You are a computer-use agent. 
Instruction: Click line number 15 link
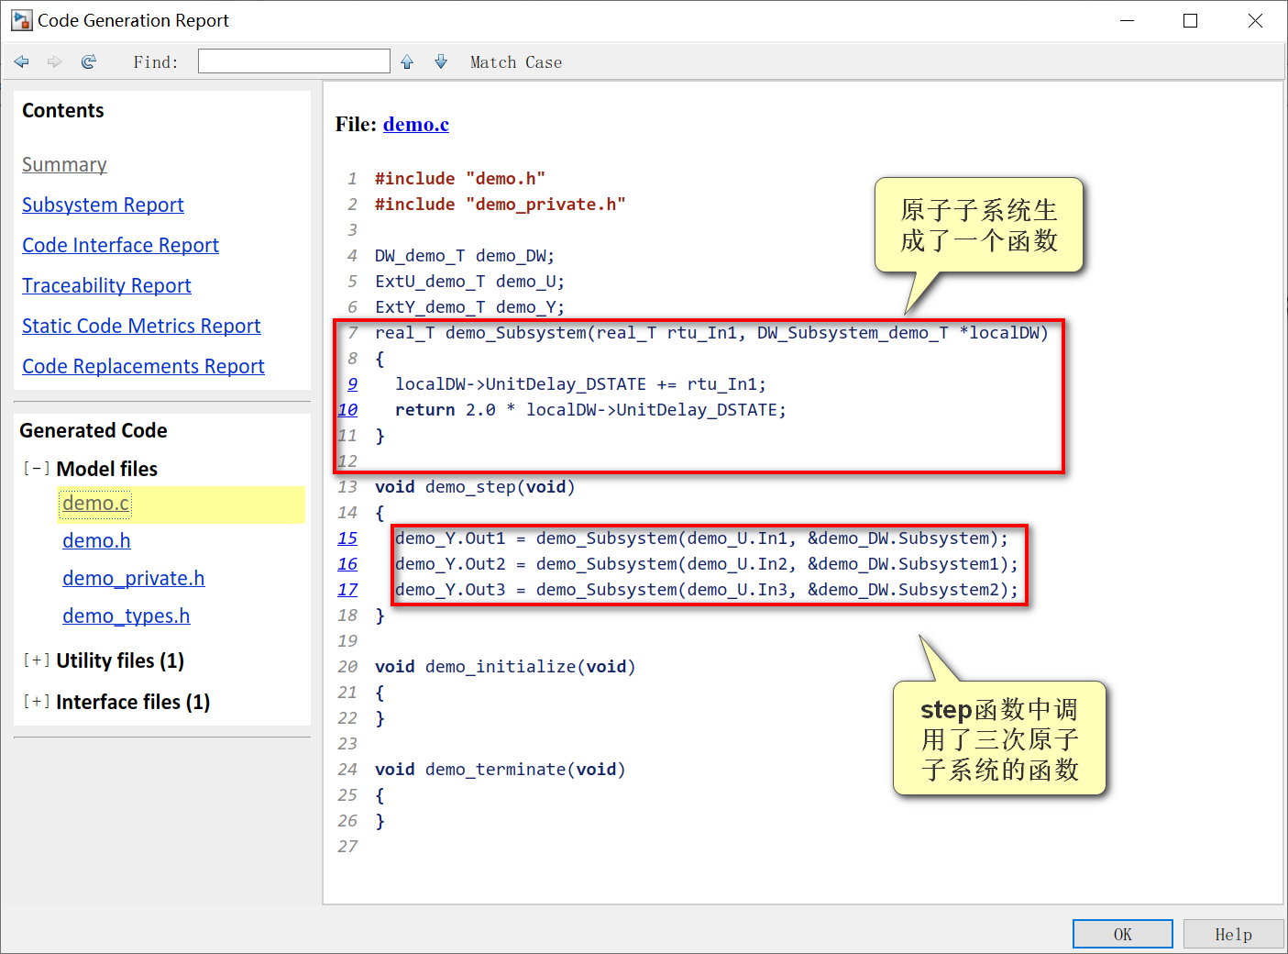click(x=347, y=538)
